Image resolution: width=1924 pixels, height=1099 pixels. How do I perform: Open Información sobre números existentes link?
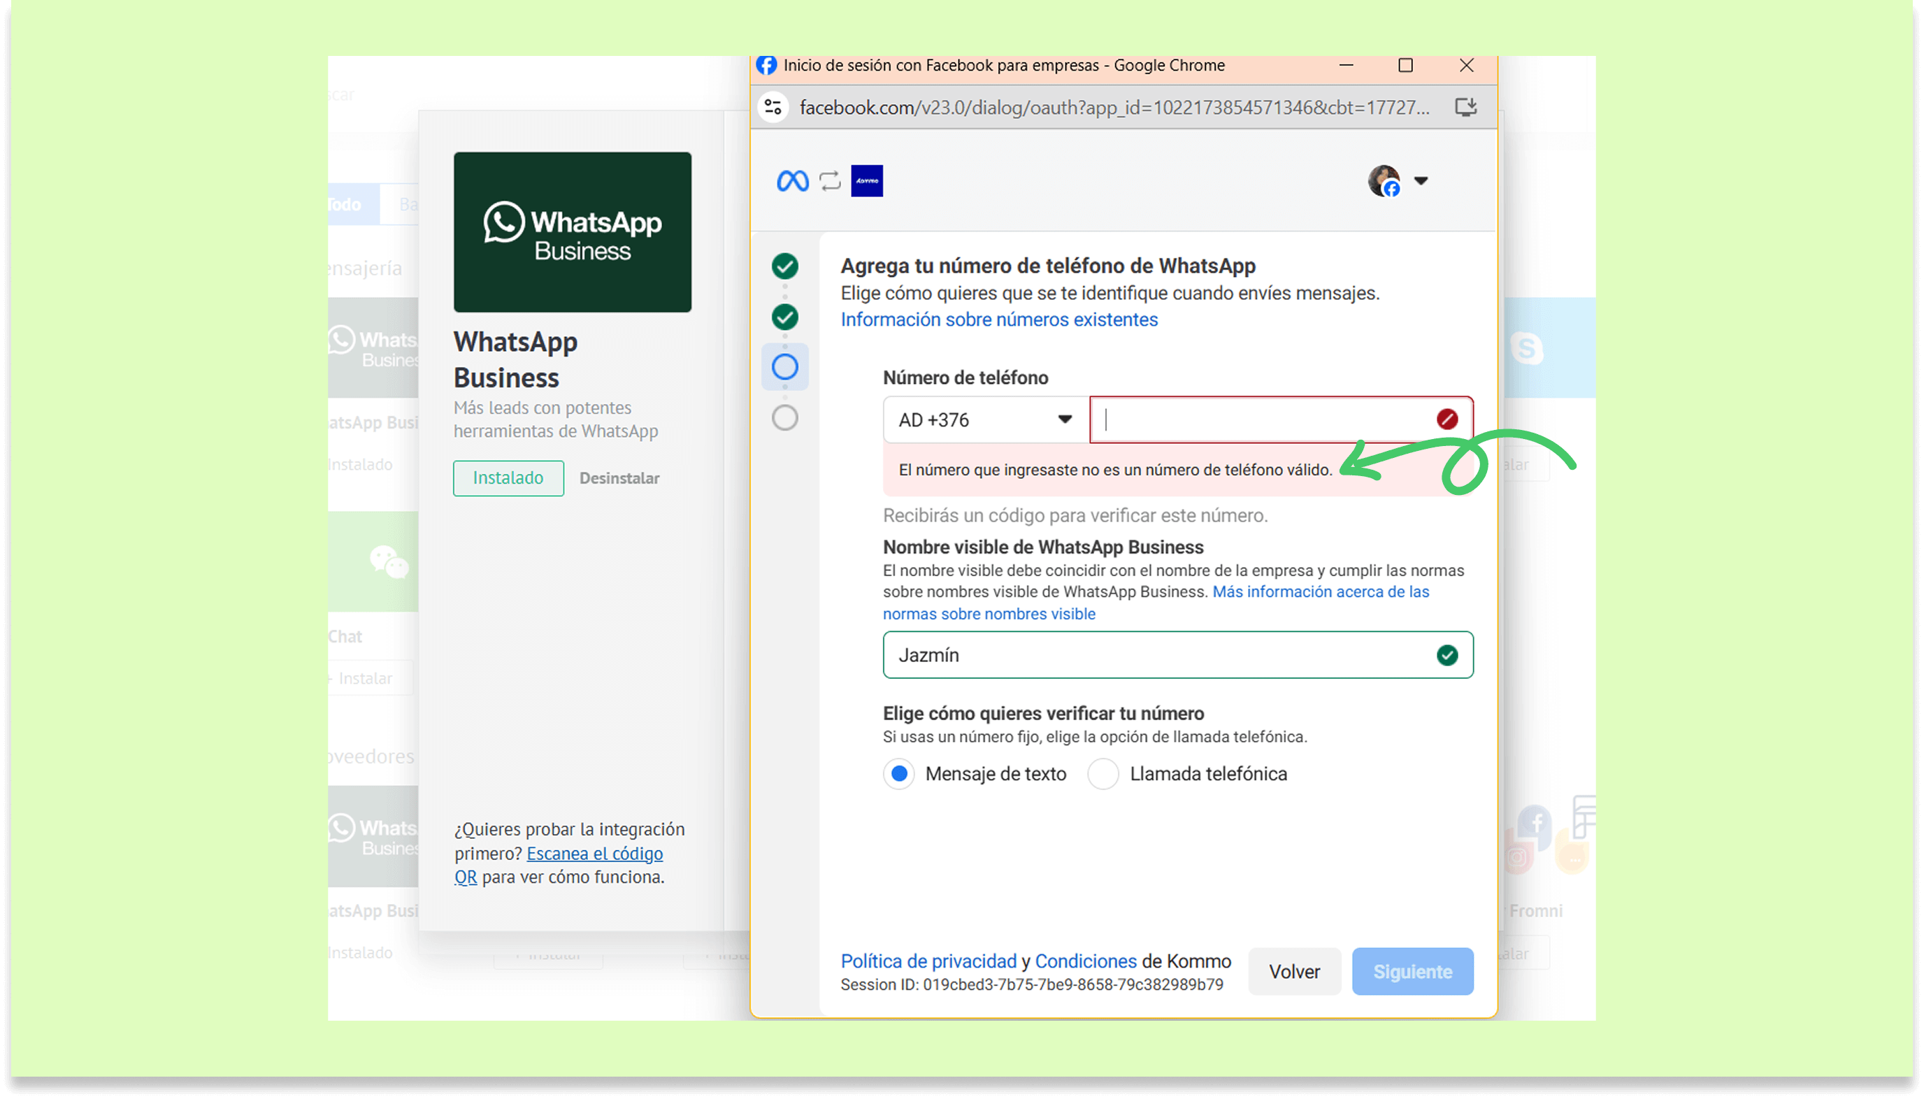point(998,320)
